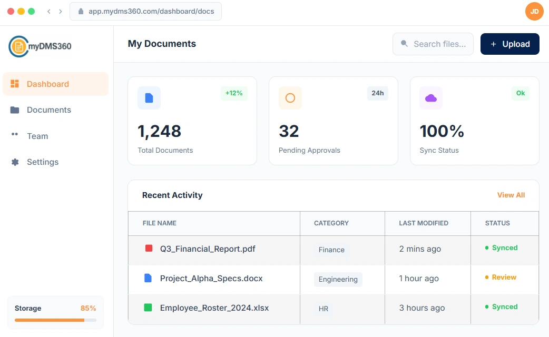This screenshot has width=549, height=337.
Task: Click the JD user avatar
Action: click(534, 11)
